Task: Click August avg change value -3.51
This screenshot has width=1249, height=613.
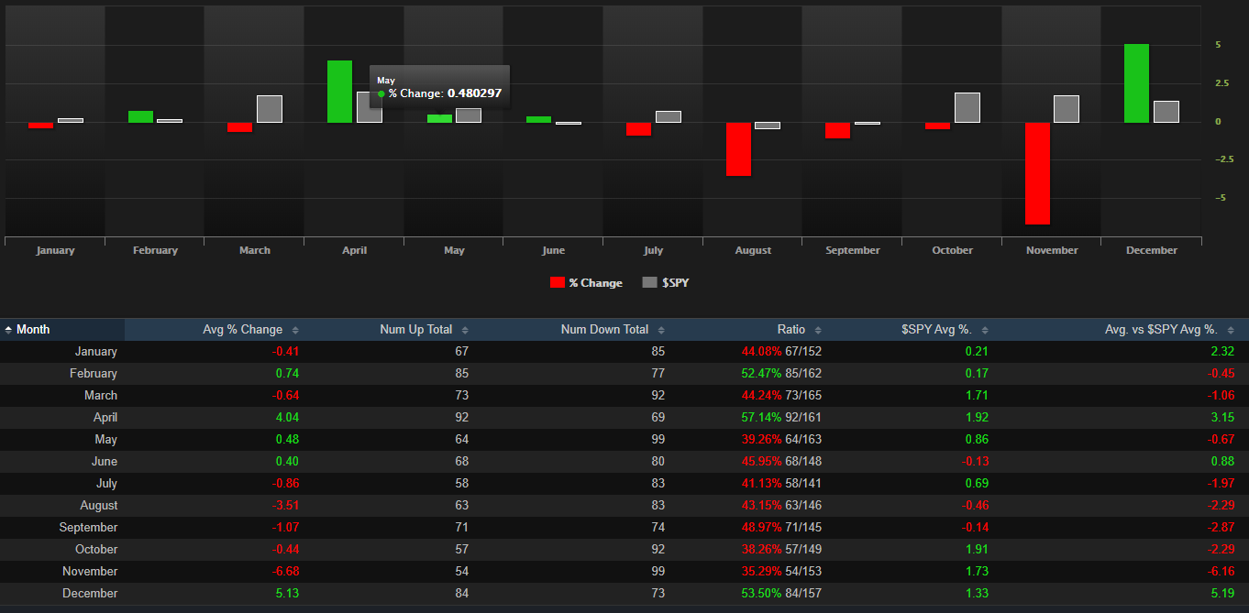Action: tap(285, 506)
